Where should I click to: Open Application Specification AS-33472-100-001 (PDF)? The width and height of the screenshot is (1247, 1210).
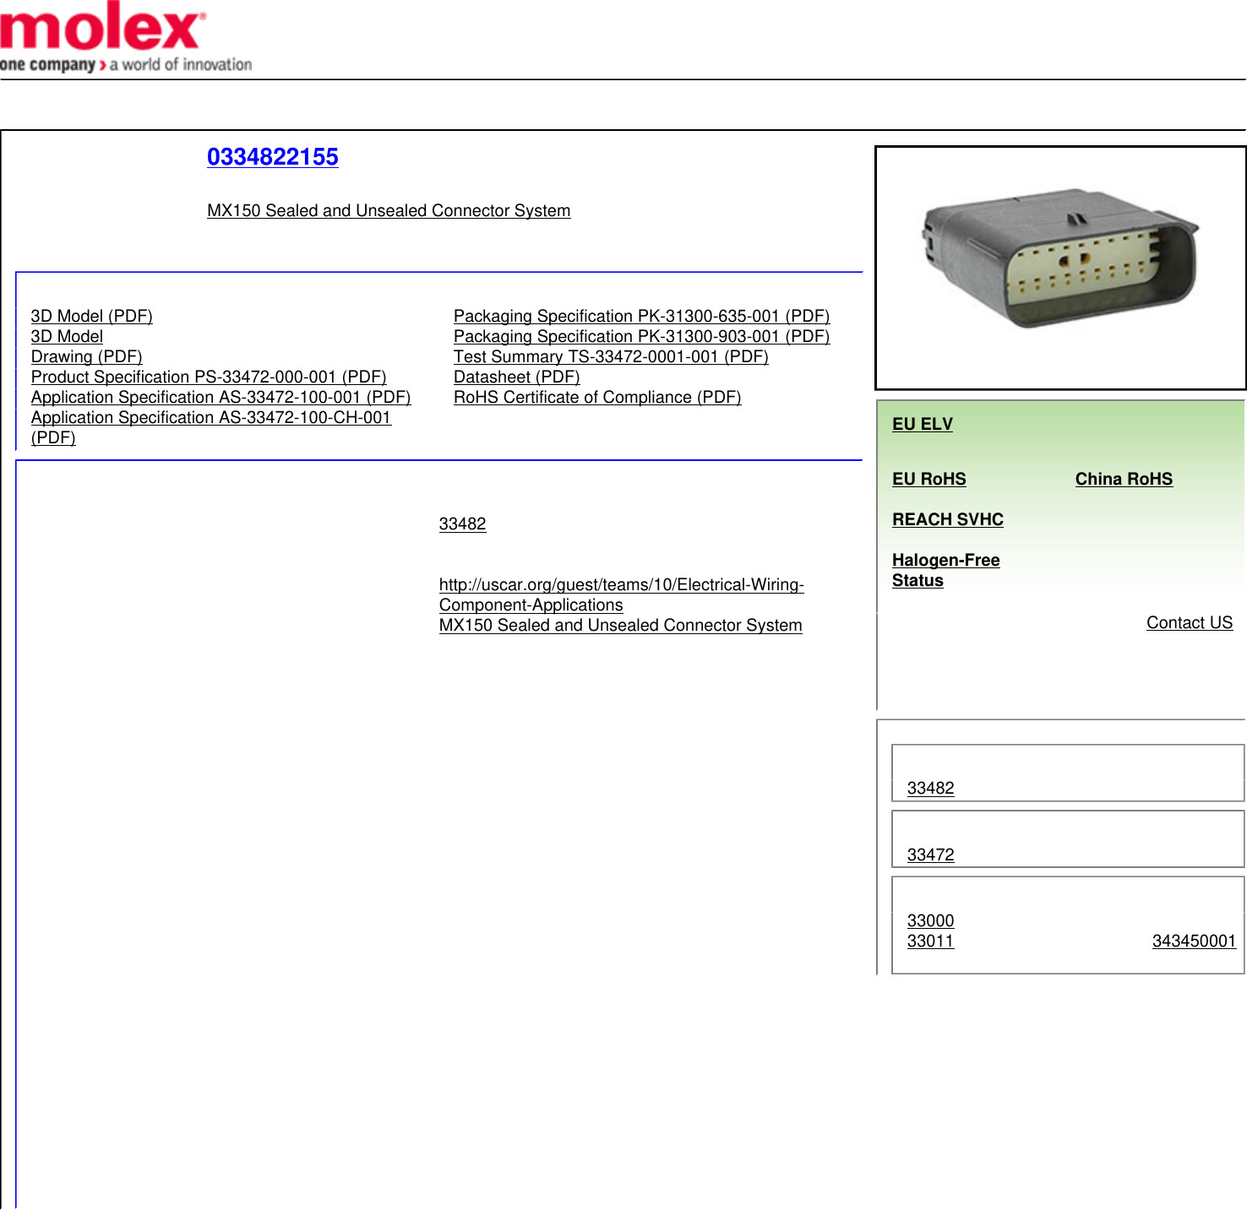pyautogui.click(x=221, y=397)
